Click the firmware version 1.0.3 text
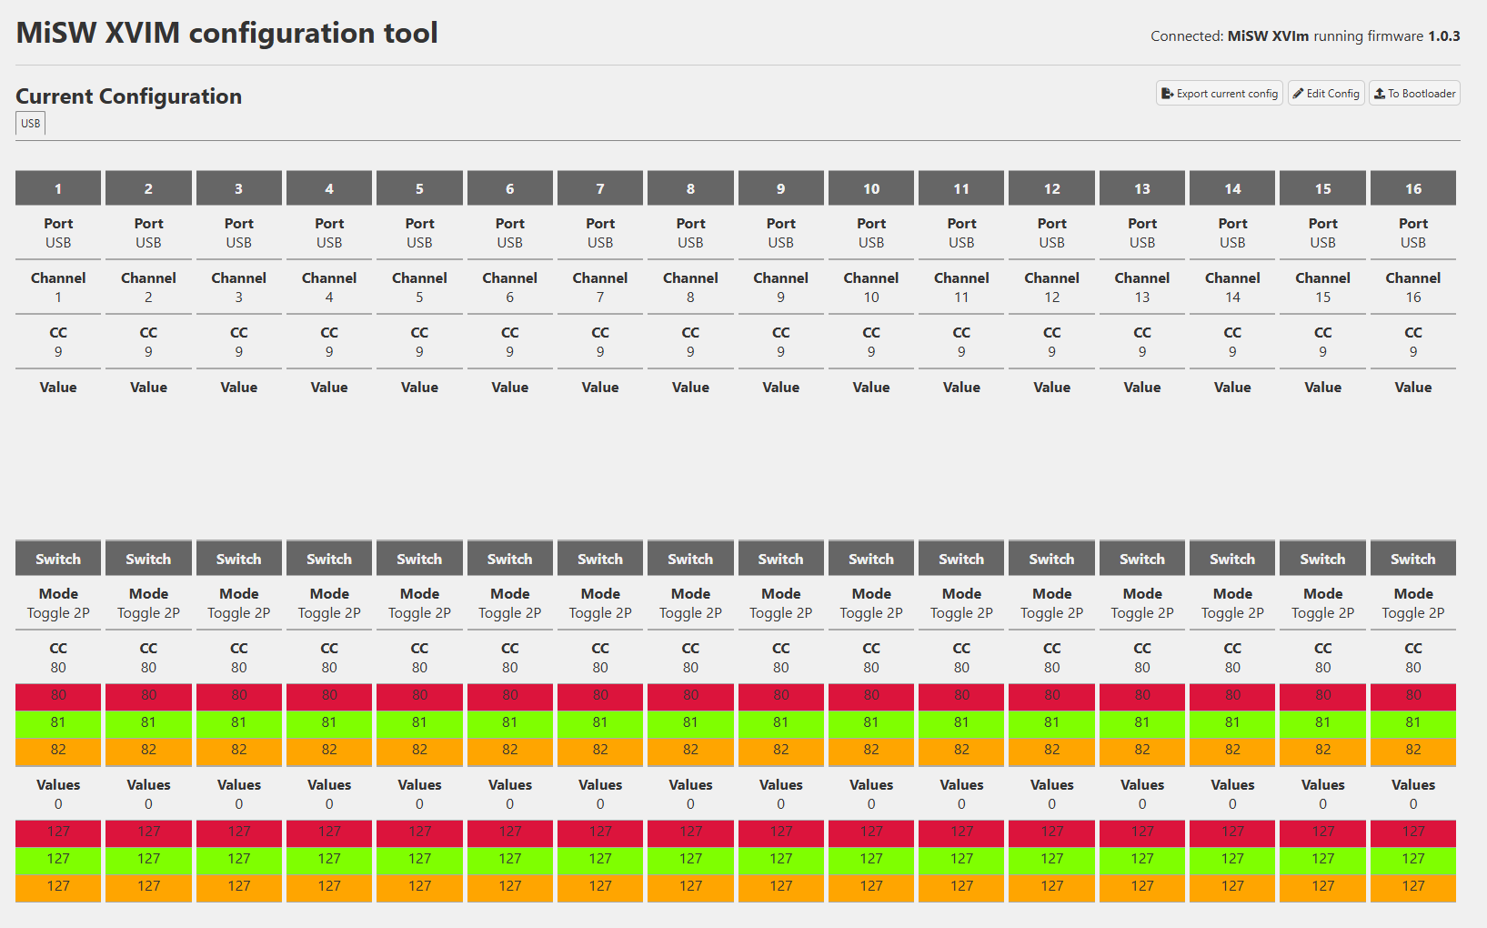The height and width of the screenshot is (928, 1487). click(1443, 36)
